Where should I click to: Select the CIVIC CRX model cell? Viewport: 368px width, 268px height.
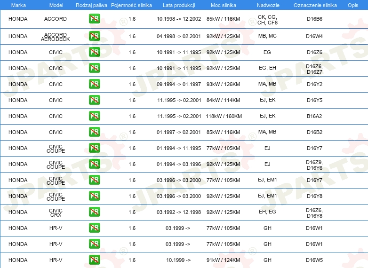point(56,213)
